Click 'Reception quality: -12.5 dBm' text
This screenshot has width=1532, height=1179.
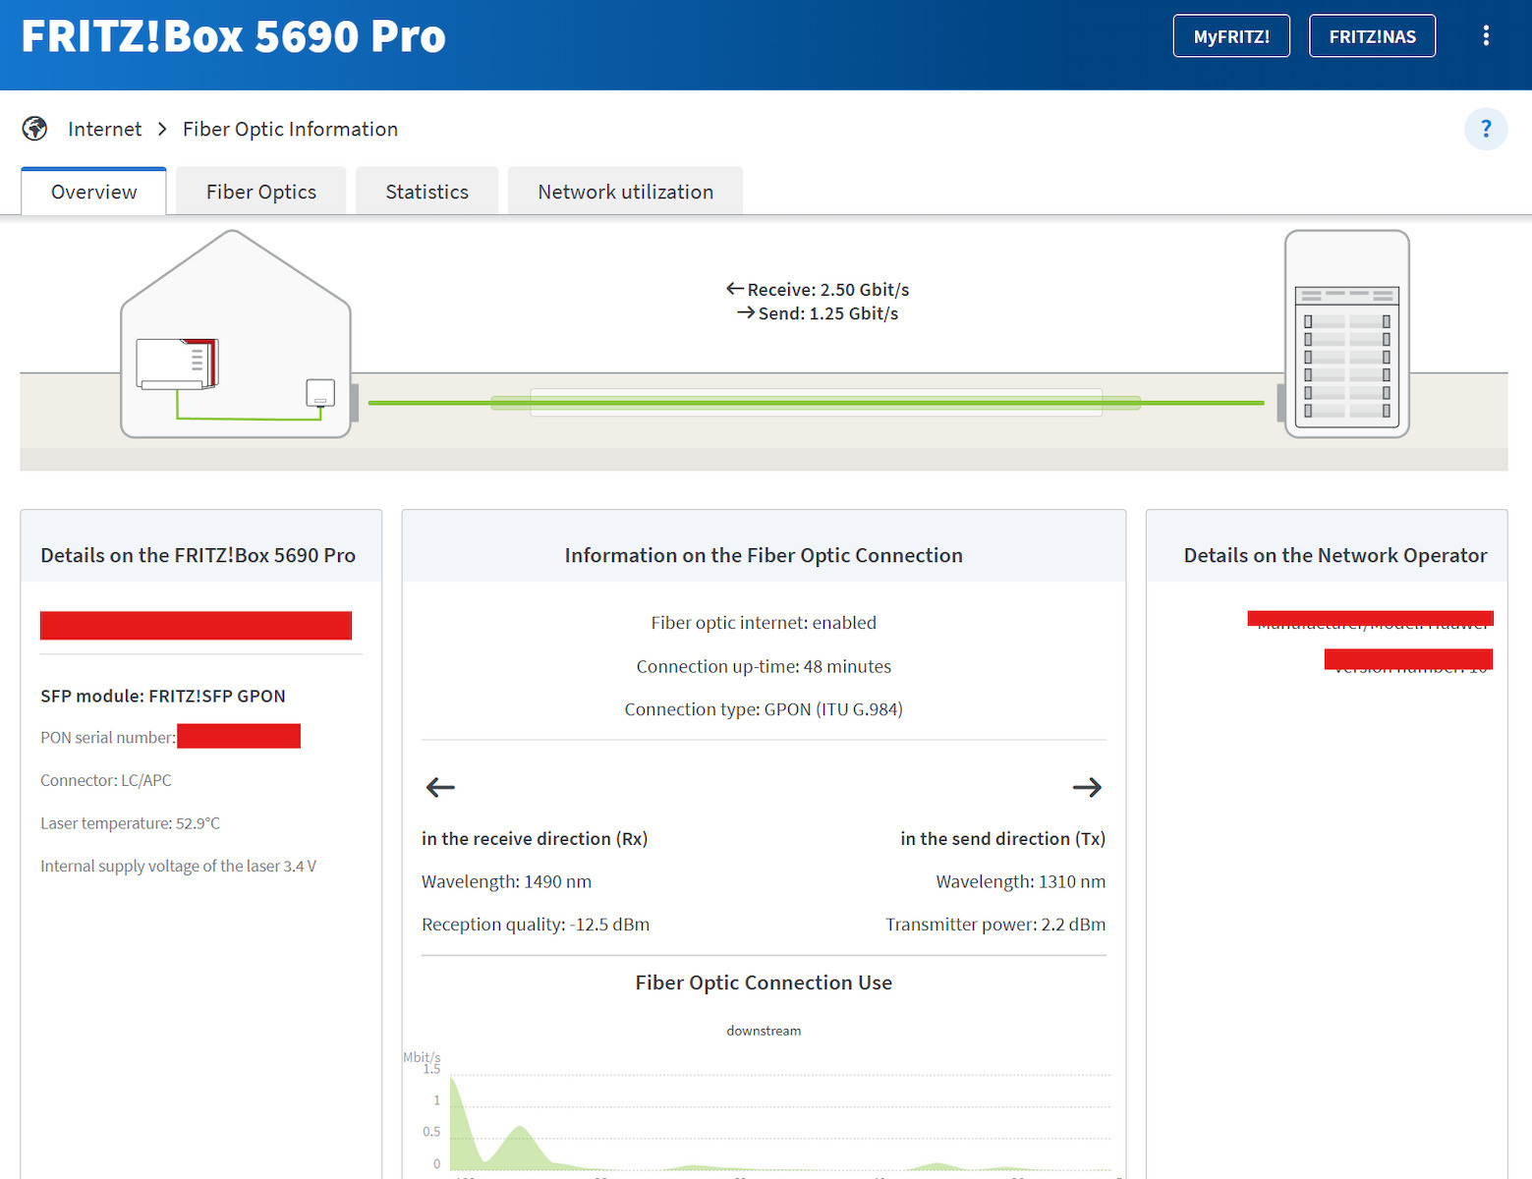click(536, 925)
